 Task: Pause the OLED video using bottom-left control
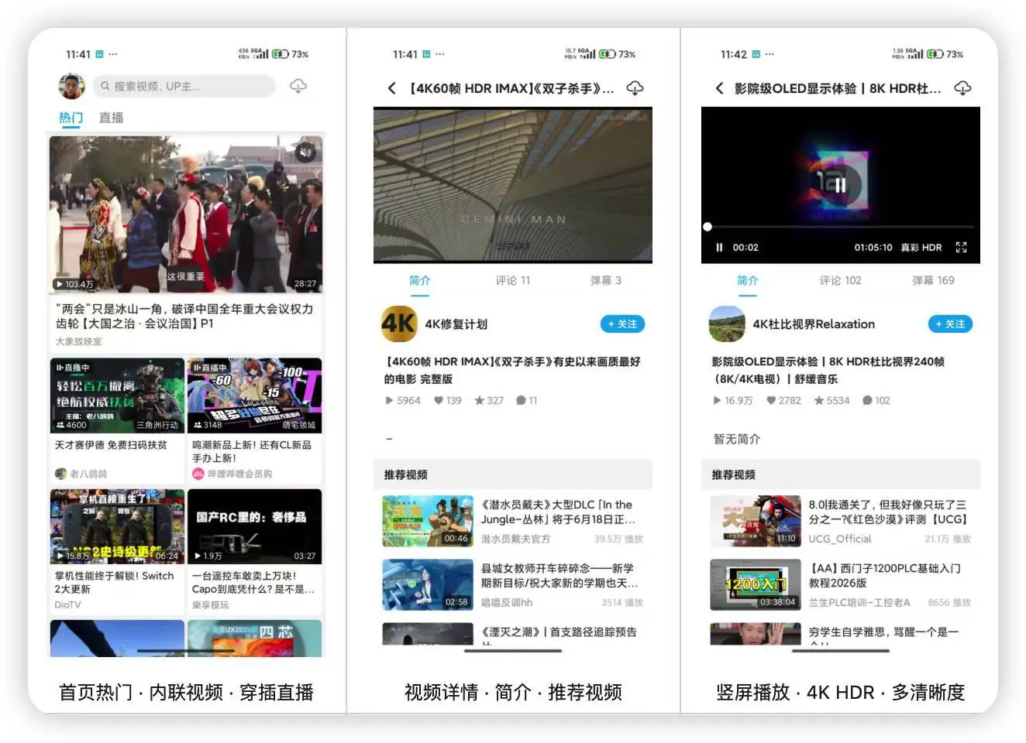click(719, 248)
